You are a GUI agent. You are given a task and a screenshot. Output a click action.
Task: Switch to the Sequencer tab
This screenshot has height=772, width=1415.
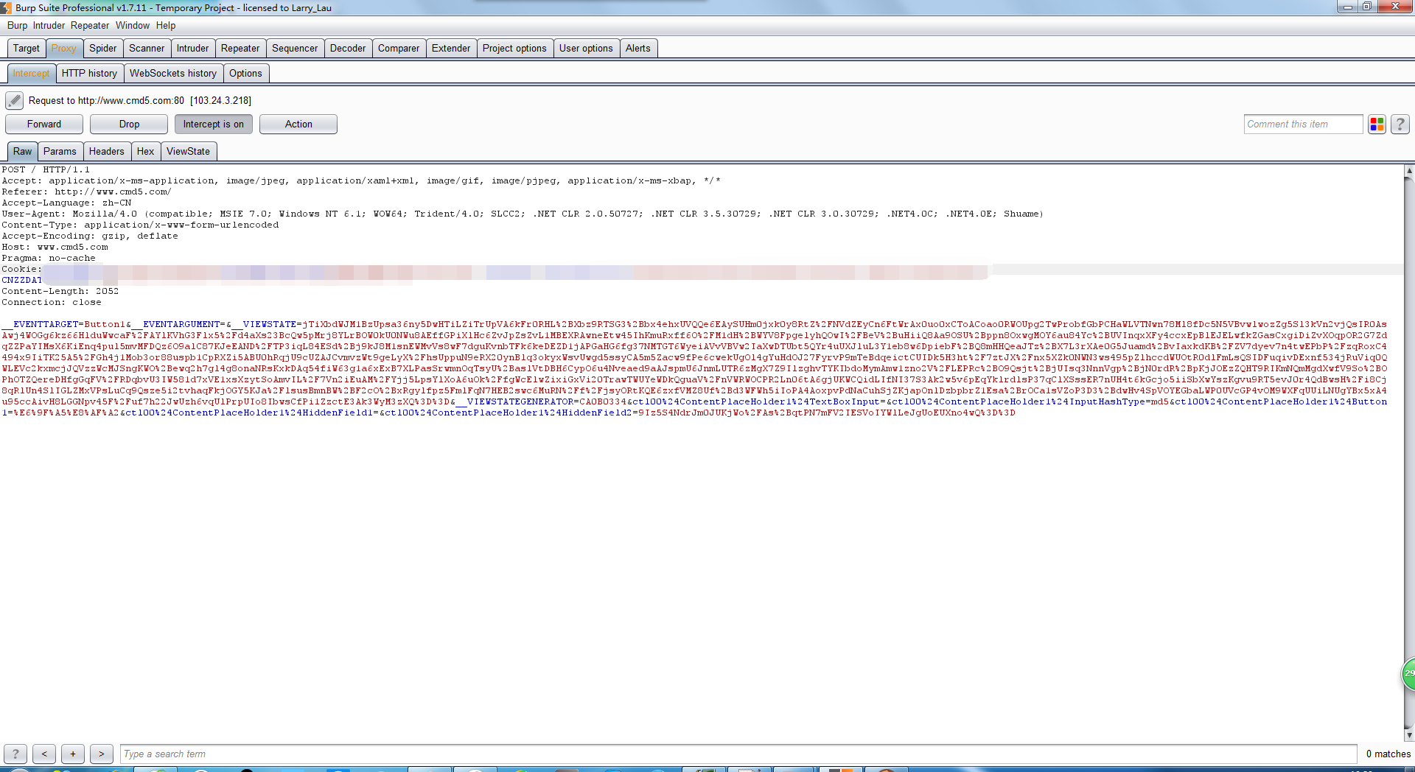tap(295, 48)
